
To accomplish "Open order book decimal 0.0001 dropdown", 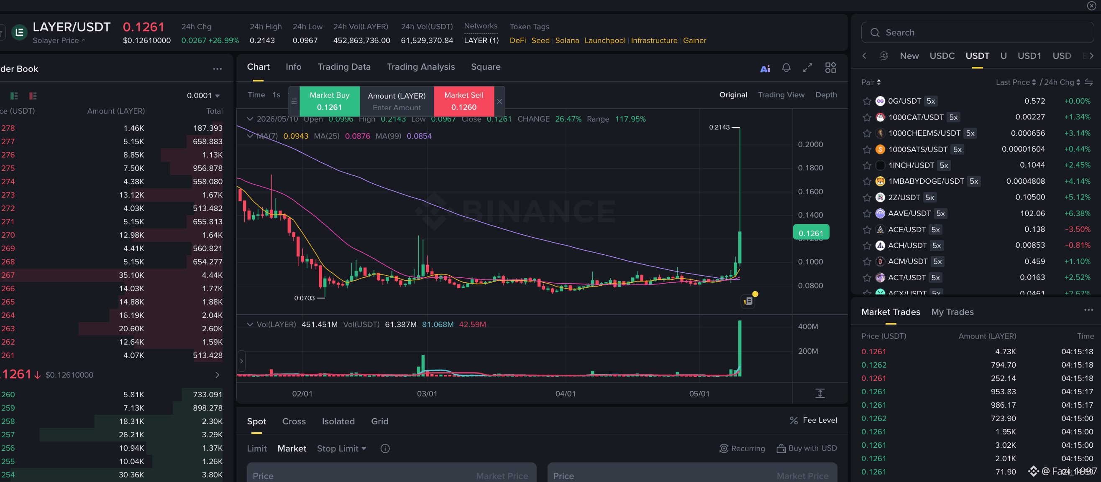I will coord(203,96).
